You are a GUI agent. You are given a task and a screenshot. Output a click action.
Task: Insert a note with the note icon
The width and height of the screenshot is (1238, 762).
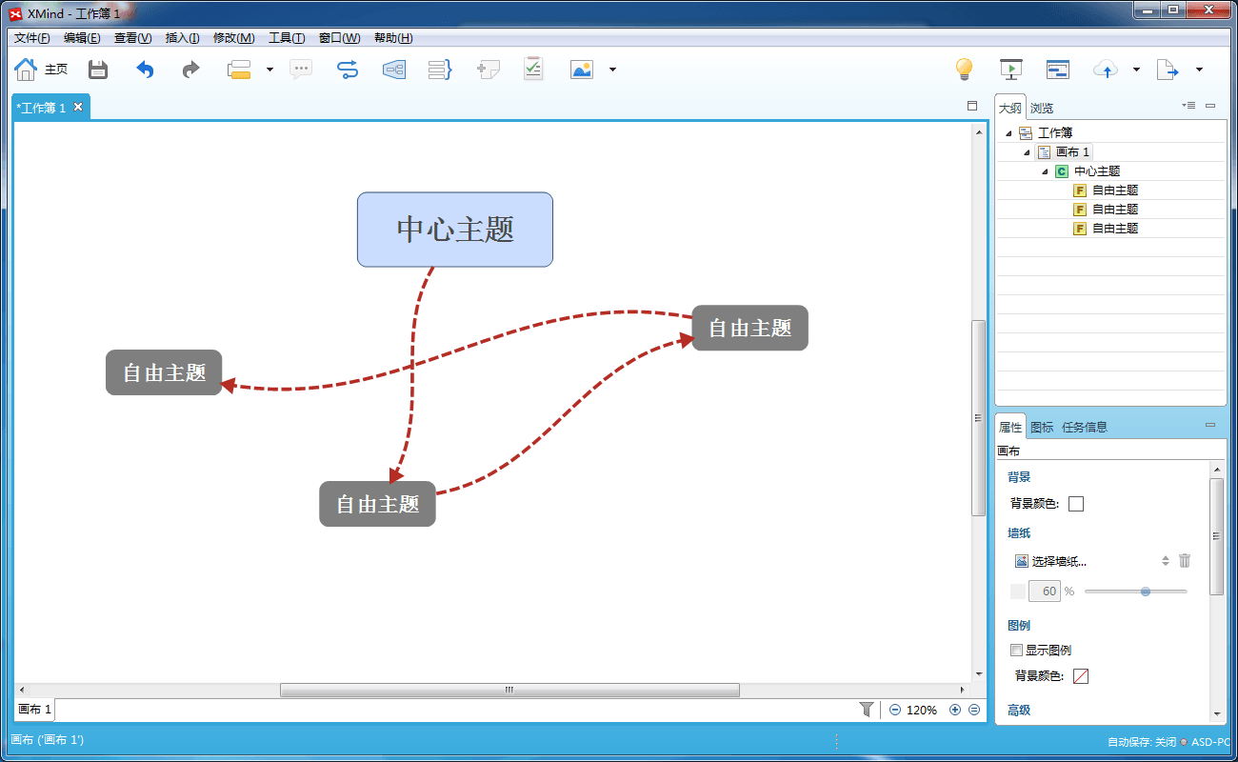coord(489,70)
